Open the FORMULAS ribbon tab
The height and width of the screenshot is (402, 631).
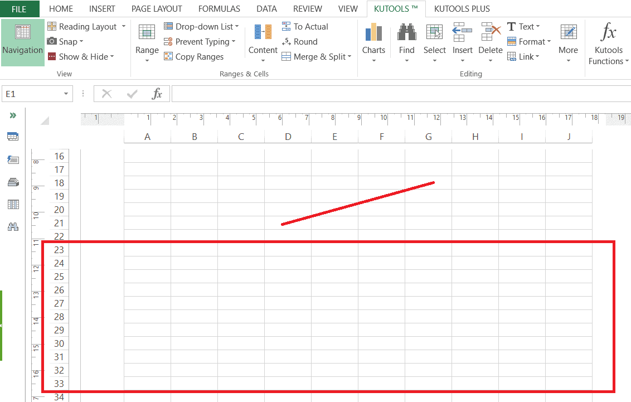point(219,8)
